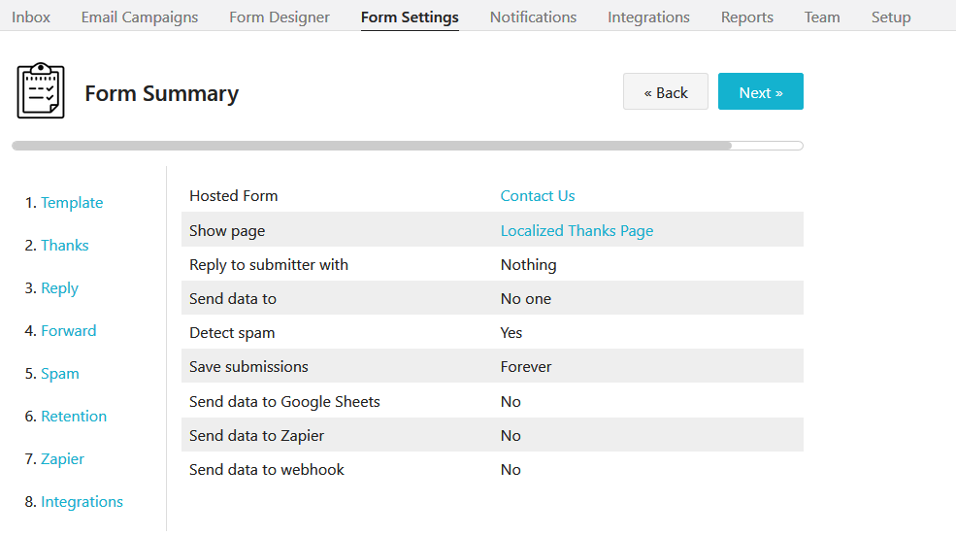Screen dimensions: 956x536
Task: Jump to the Forward step
Action: pyautogui.click(x=68, y=331)
